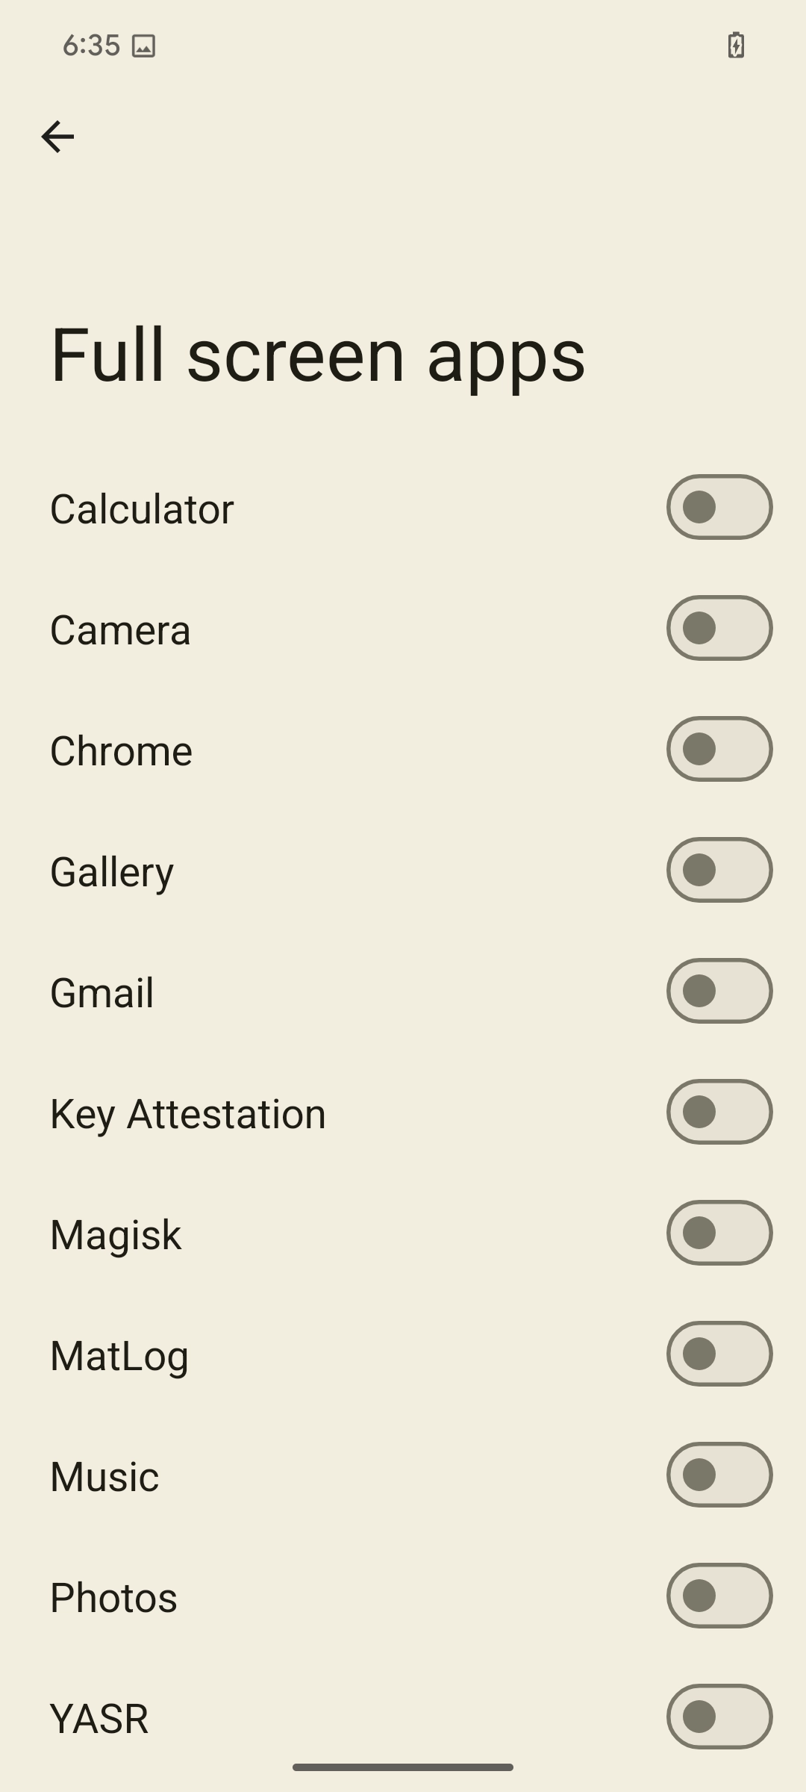Turn on Chrome full screen switch

(x=719, y=750)
